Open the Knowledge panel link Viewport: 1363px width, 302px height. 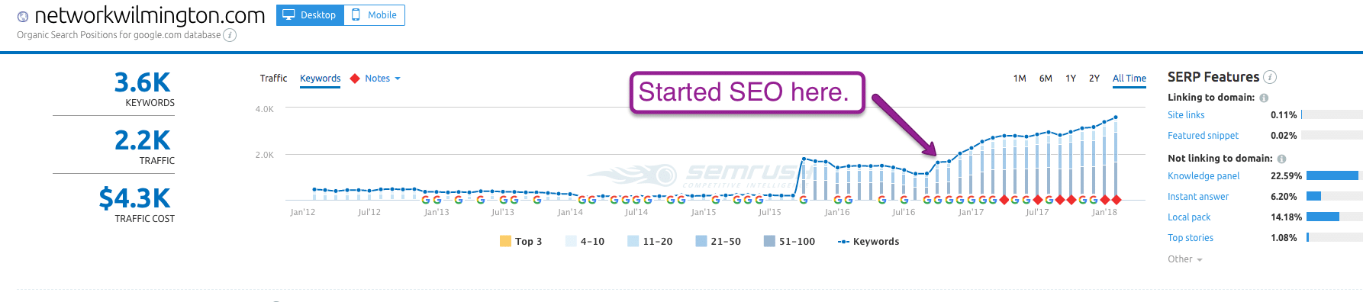point(1203,176)
